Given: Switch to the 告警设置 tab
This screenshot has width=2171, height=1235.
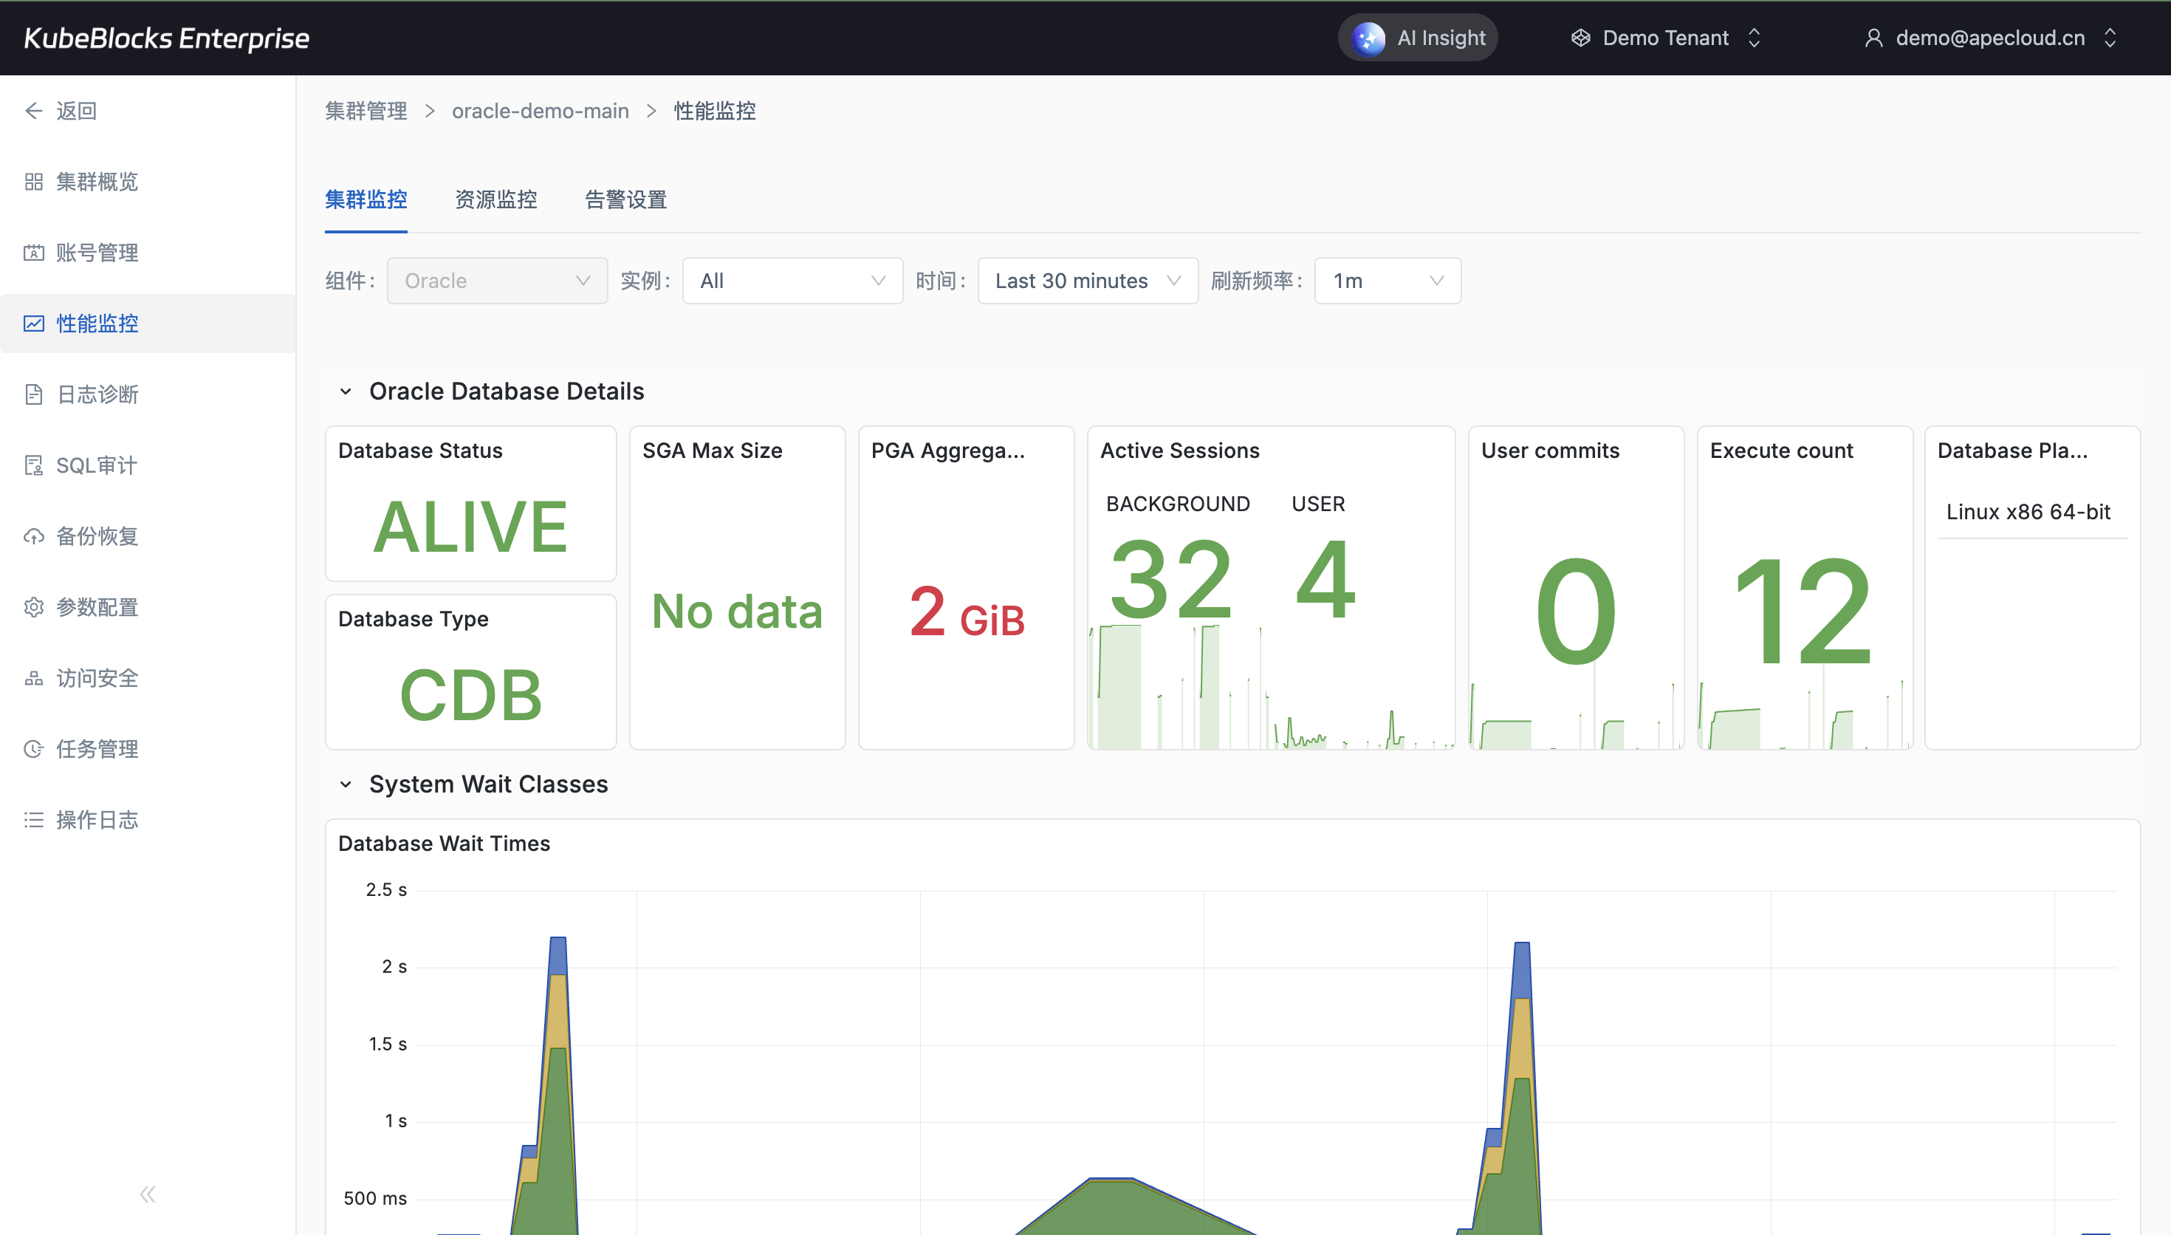Looking at the screenshot, I should coord(625,200).
